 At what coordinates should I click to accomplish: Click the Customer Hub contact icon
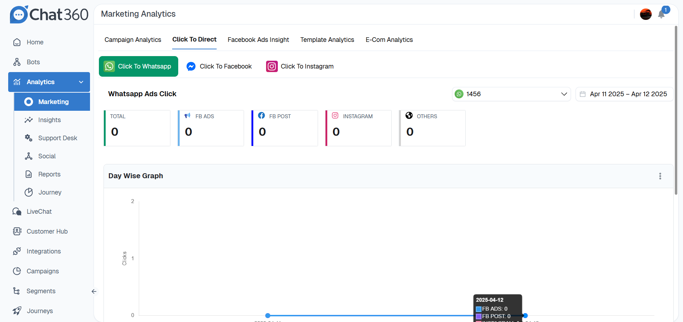(17, 231)
